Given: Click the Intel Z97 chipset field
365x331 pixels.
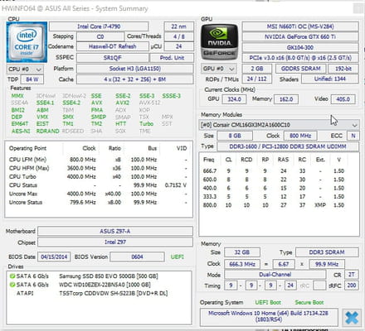Looking at the screenshot, I should 115,242.
